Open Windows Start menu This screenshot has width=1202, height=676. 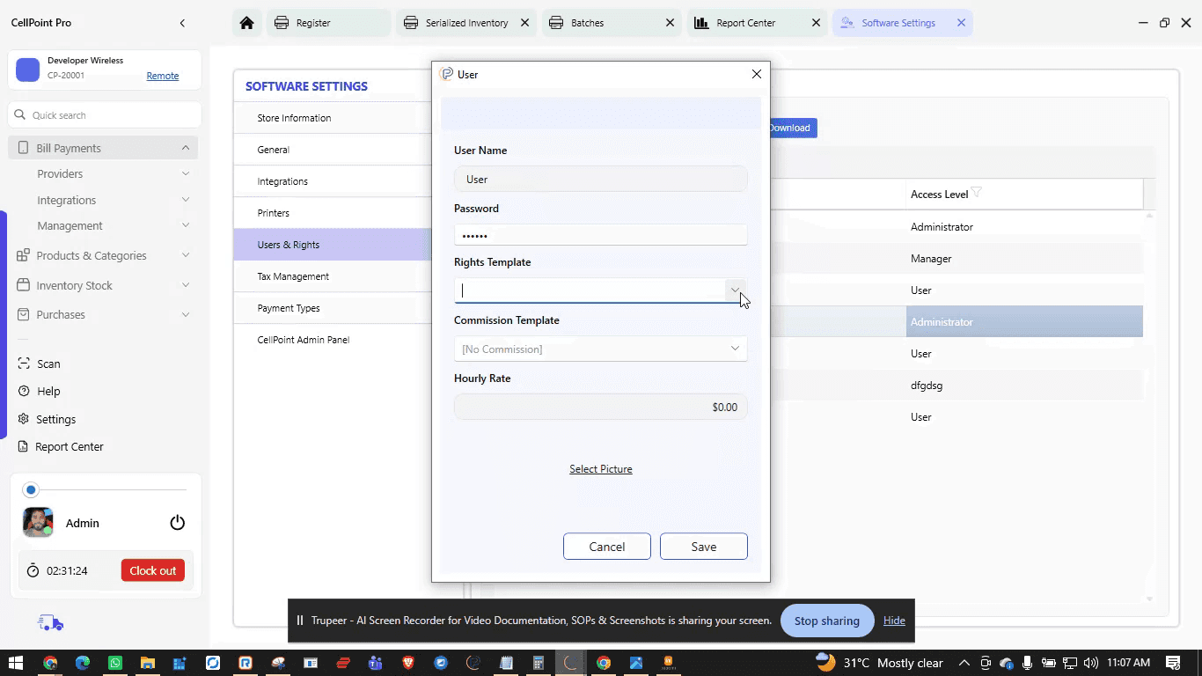(15, 663)
